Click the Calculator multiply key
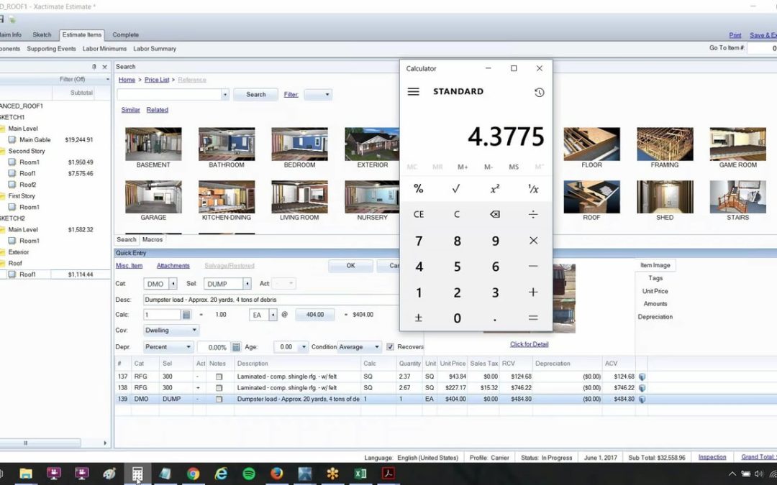The image size is (777, 485). click(x=532, y=241)
